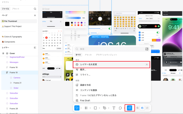Click the camera shutter button on canvas

point(100,19)
